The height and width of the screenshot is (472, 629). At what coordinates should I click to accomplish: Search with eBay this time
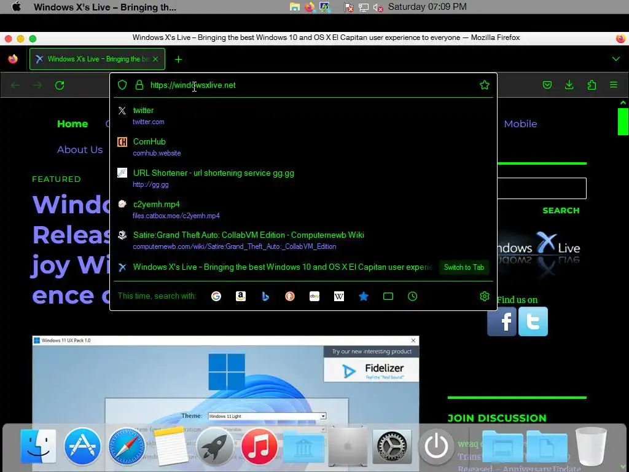pos(314,296)
